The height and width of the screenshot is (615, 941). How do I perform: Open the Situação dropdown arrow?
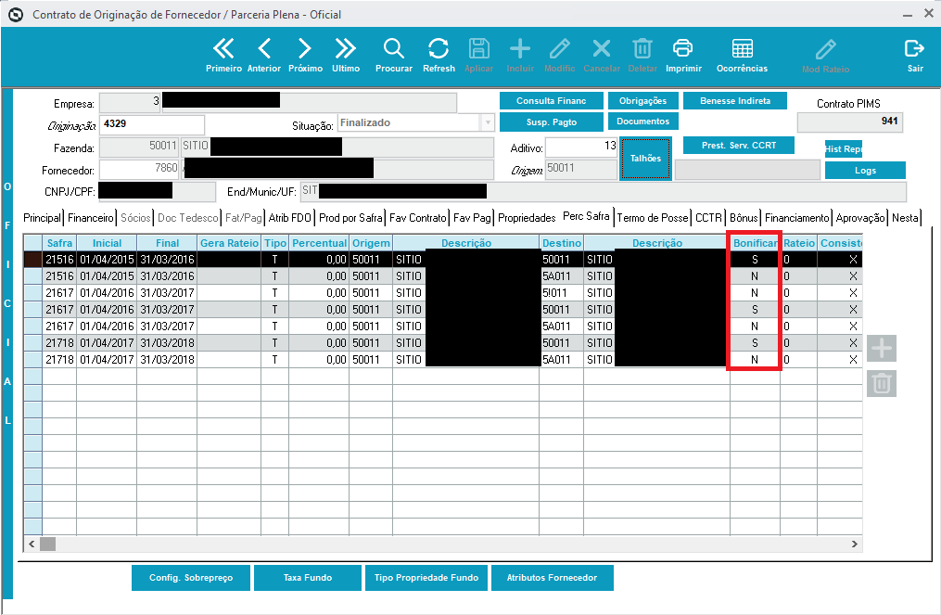coord(488,122)
